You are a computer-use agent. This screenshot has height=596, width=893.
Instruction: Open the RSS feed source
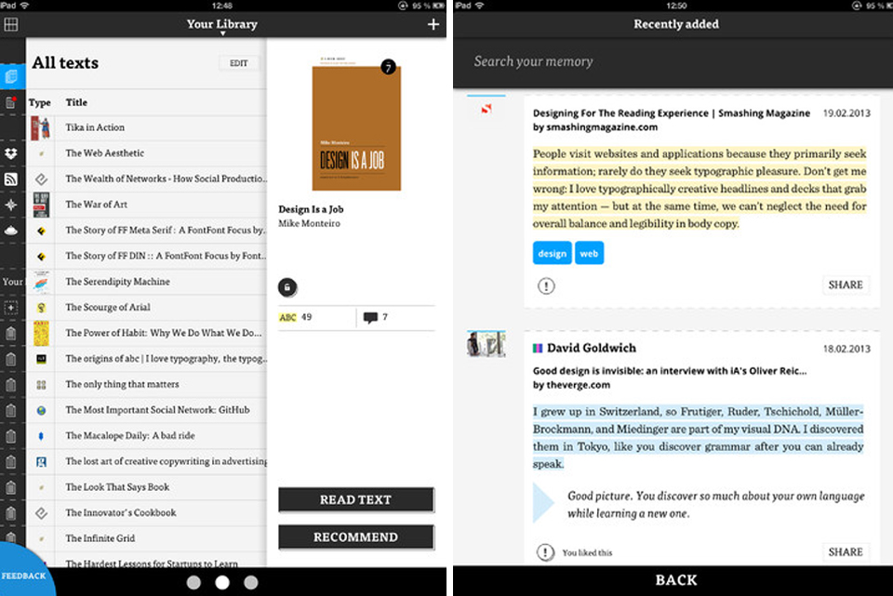(11, 179)
